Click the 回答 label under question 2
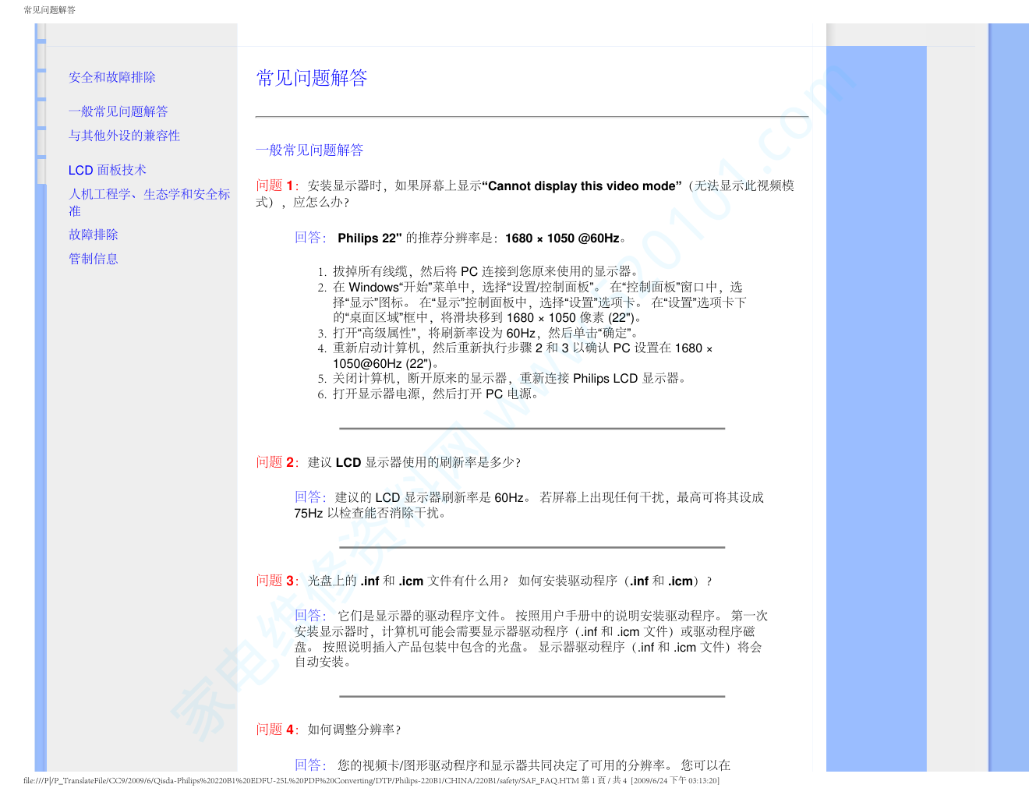This screenshot has height=795, width=1029. tap(310, 497)
